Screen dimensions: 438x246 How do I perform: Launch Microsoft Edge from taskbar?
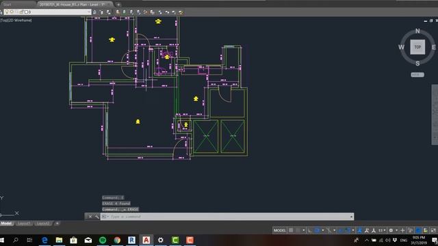click(44, 240)
